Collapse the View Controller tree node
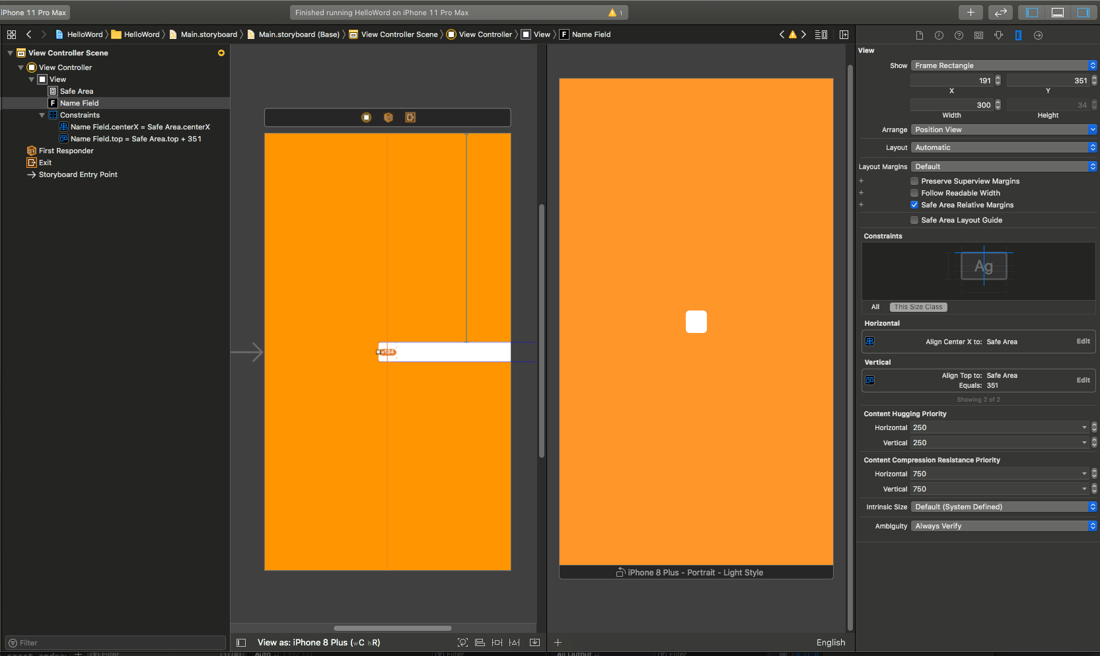1100x656 pixels. pos(20,67)
